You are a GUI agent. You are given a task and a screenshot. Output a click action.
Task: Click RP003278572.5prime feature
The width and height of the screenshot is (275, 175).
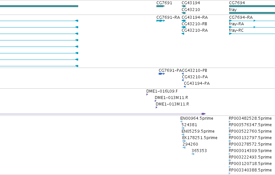point(250,144)
